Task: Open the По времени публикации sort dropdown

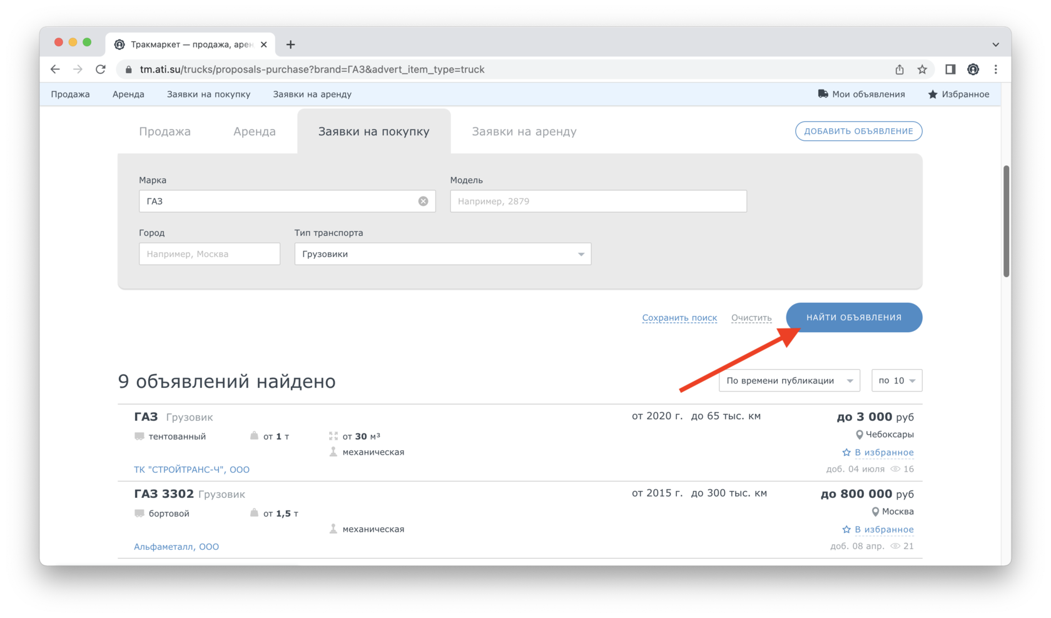Action: pos(790,380)
